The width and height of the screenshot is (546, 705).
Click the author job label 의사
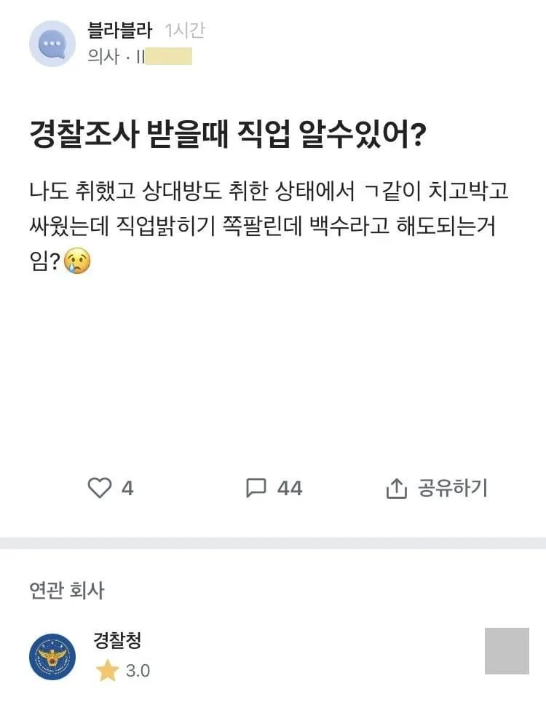pos(103,57)
